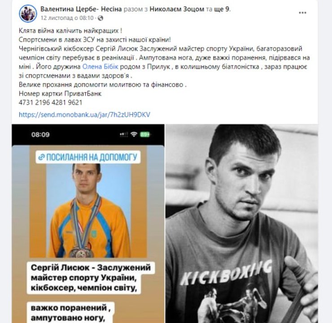Click the PrivatBank card number 4731 2196 4281 9621
The image size is (332, 323).
tap(50, 103)
